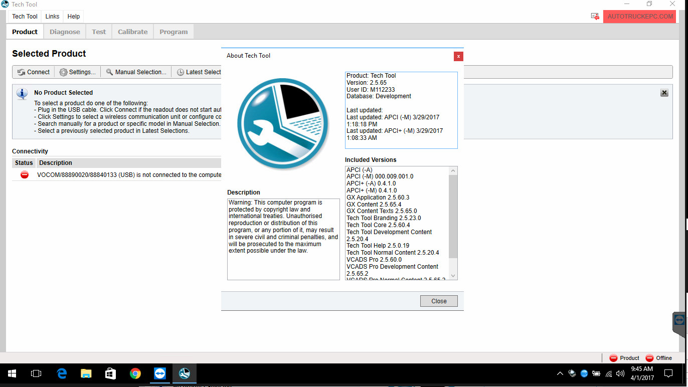The height and width of the screenshot is (387, 688).
Task: Click the blue information icon beside No Product Selected
Action: click(x=22, y=94)
